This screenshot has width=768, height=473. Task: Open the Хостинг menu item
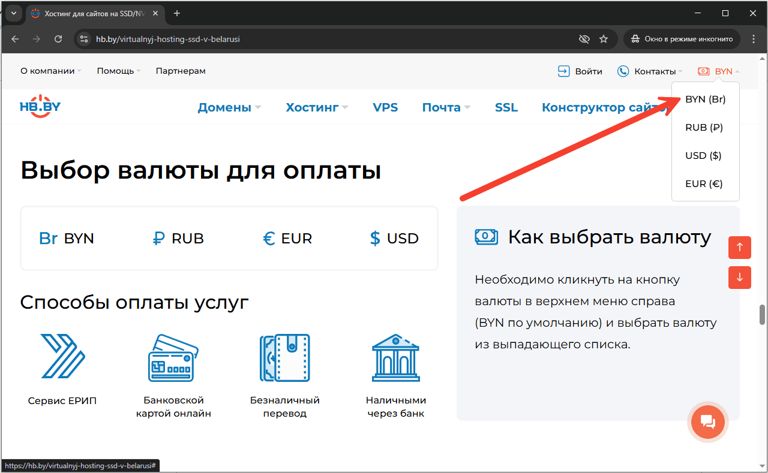pyautogui.click(x=313, y=107)
